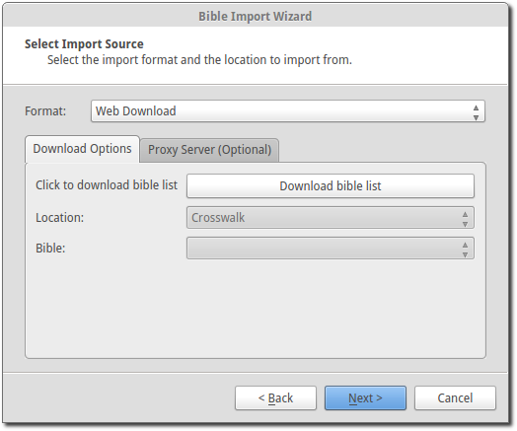The height and width of the screenshot is (431, 517).
Task: Open the Location dropdown showing Crosswalk
Action: [x=331, y=218]
